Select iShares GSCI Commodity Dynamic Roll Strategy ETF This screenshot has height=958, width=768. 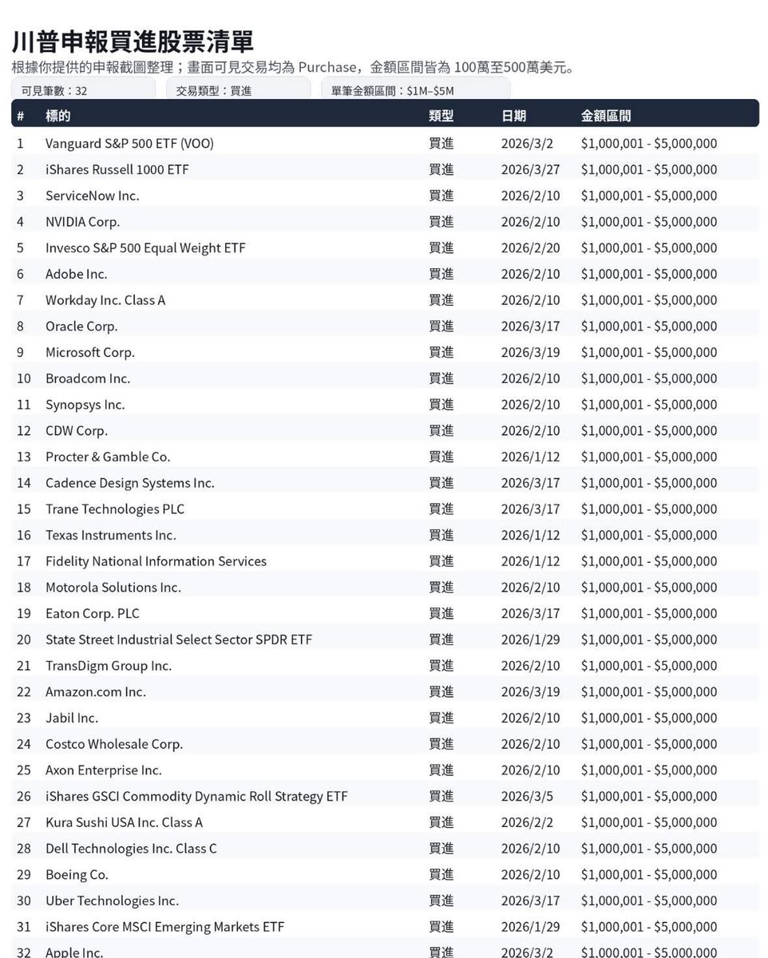tap(196, 796)
